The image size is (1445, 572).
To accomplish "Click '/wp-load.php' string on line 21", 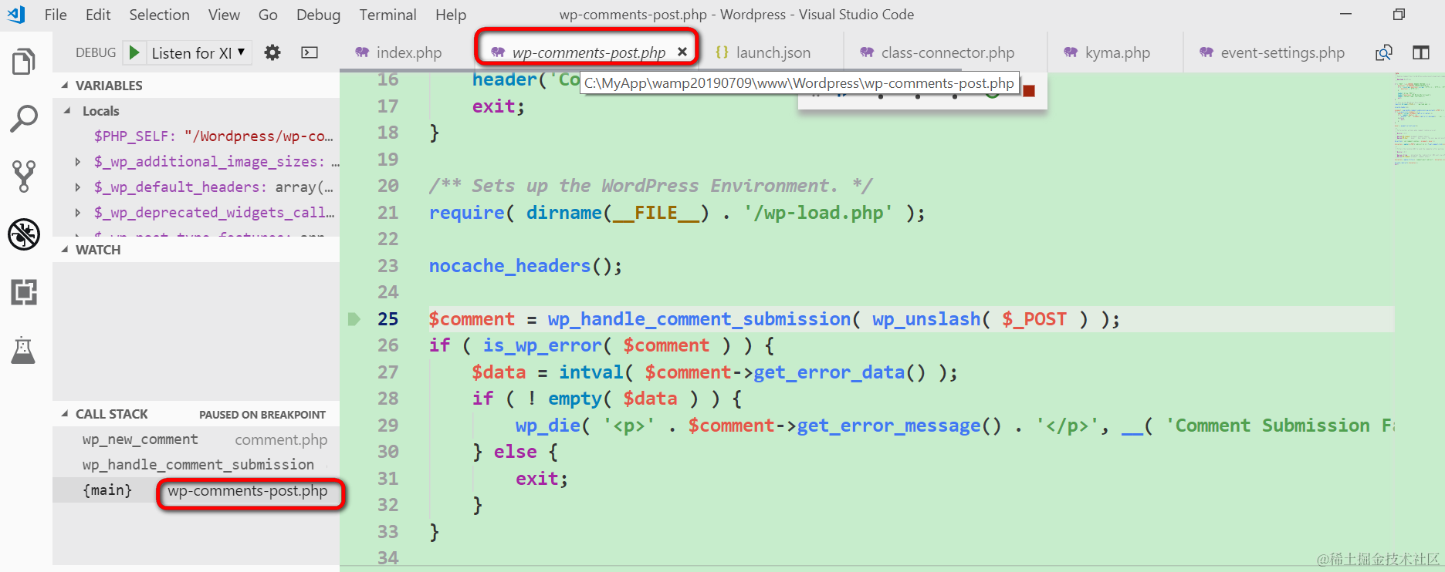I will (x=819, y=213).
